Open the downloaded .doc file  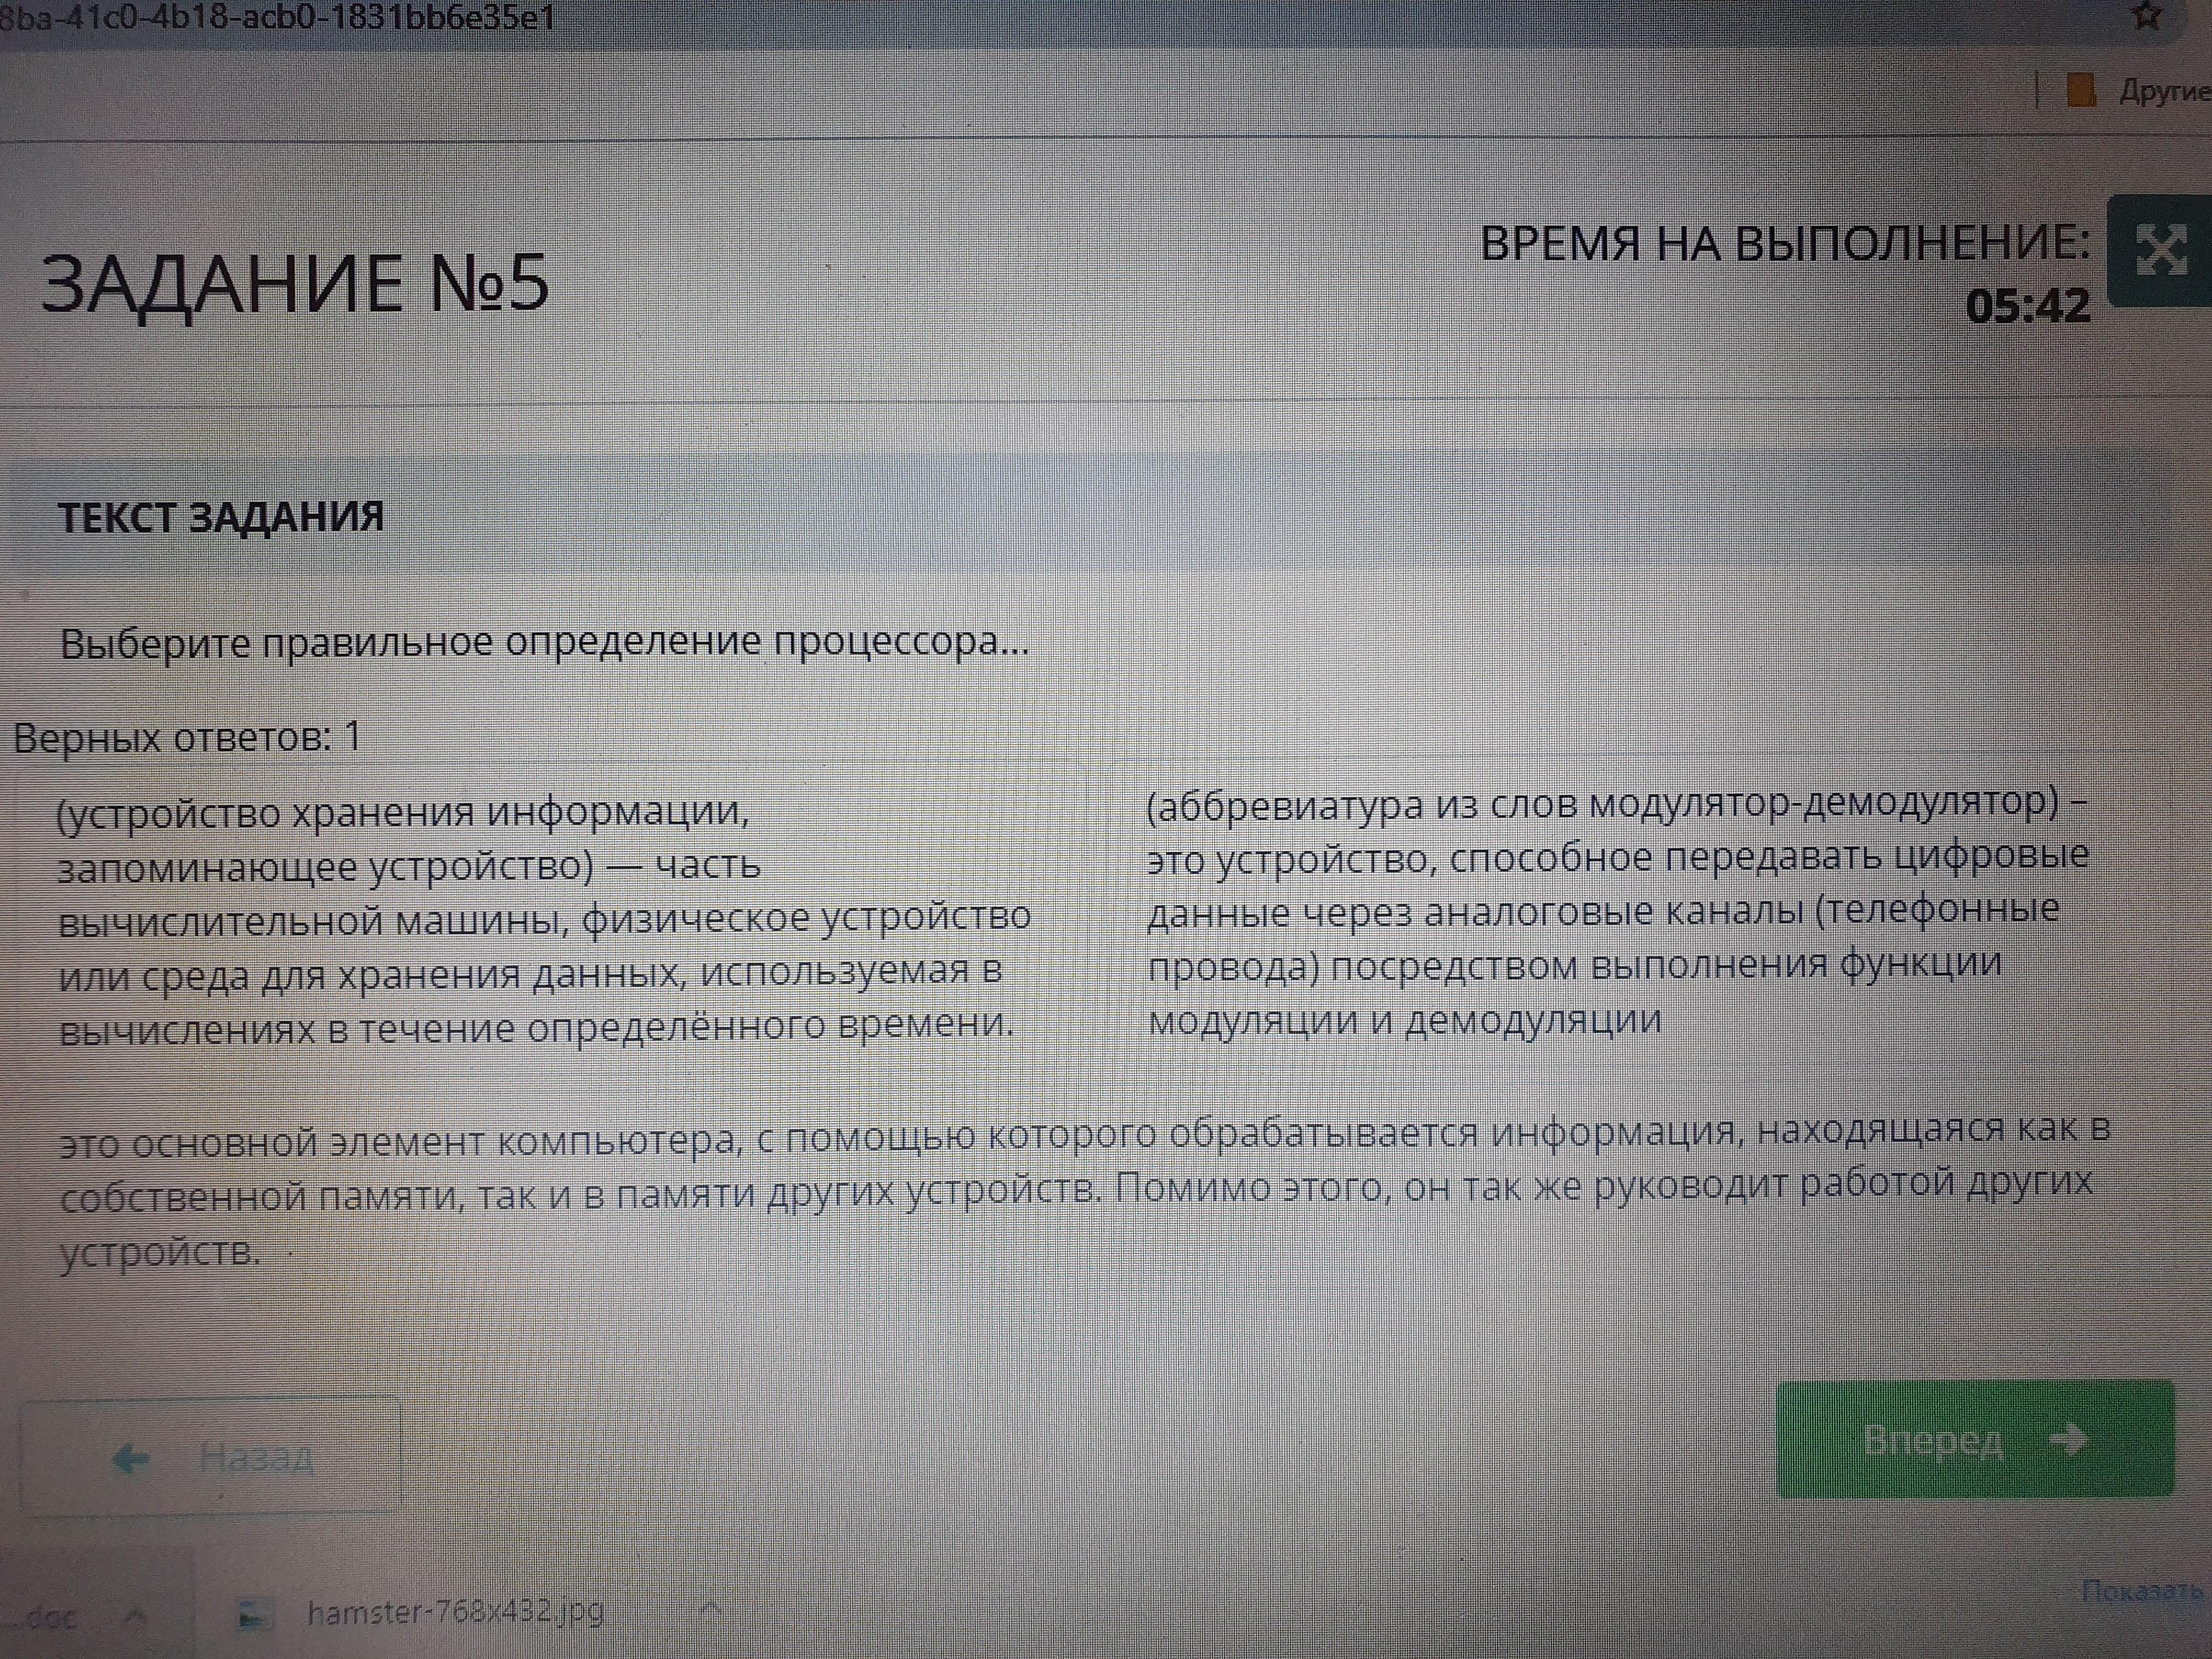pos(50,1616)
